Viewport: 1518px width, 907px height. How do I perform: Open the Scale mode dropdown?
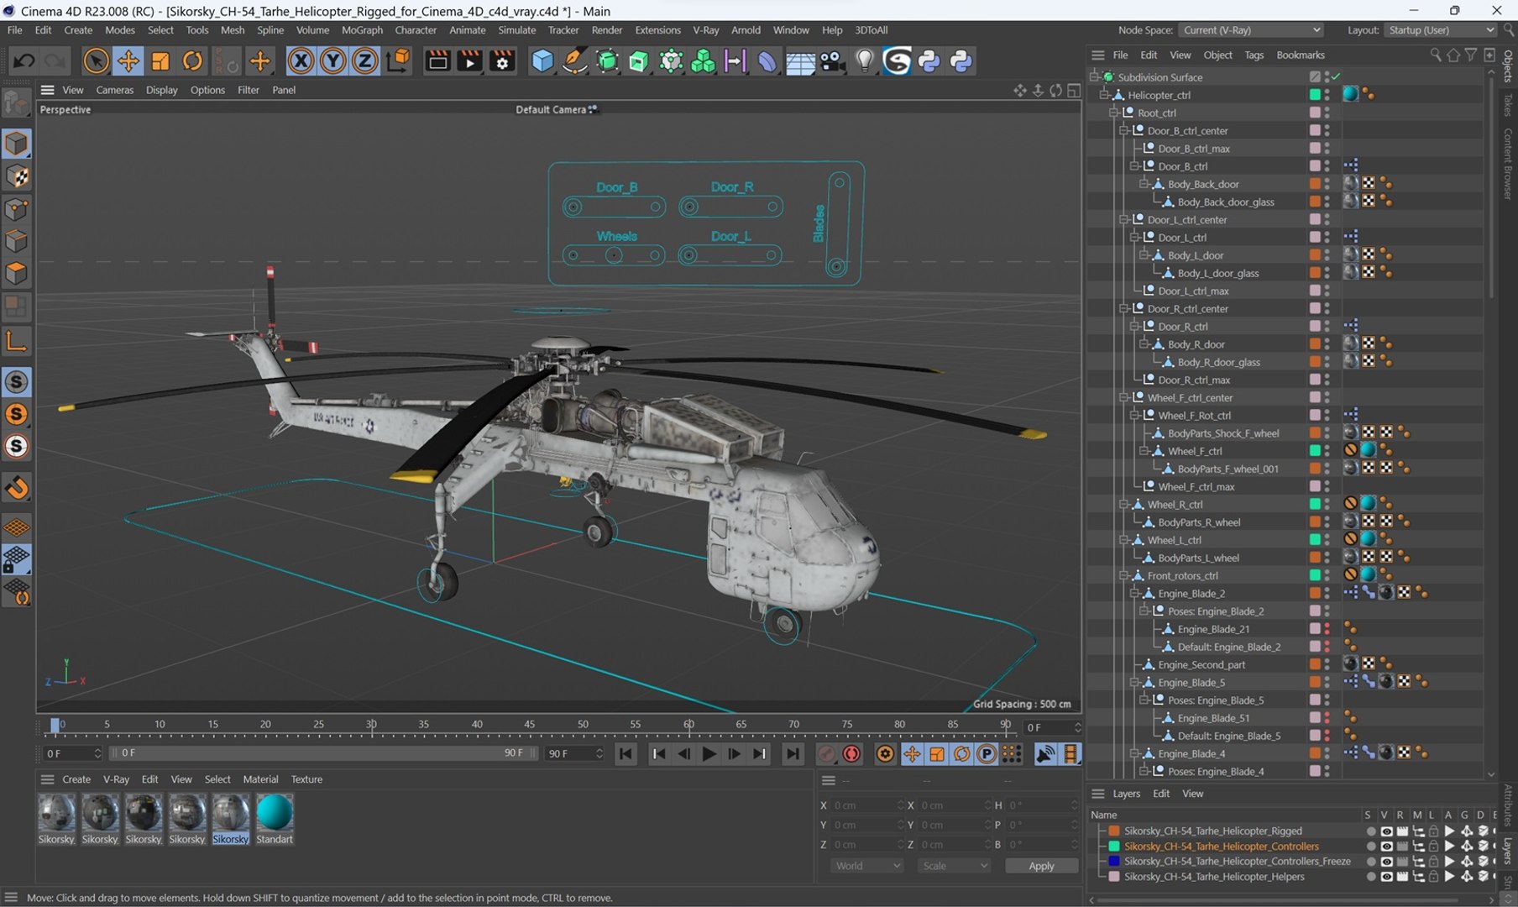pyautogui.click(x=954, y=866)
